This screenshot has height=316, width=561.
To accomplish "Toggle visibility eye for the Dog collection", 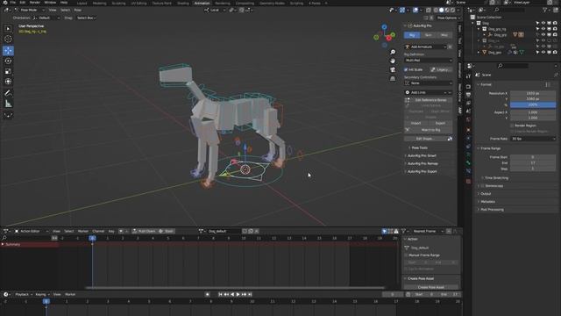I will click(543, 23).
